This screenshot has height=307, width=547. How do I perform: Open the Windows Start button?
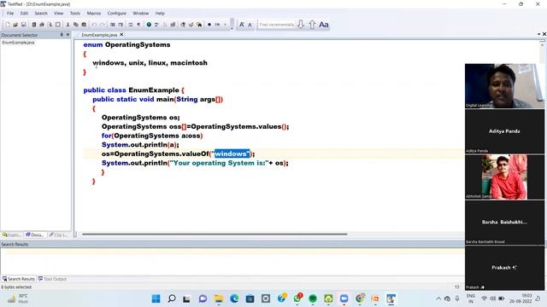click(156, 298)
